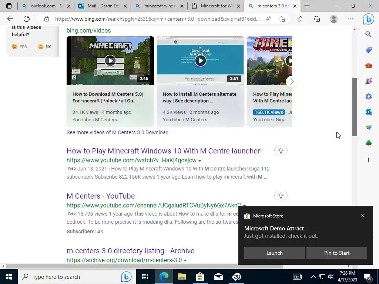Show hidden system tray icons
Image resolution: width=379 pixels, height=284 pixels.
(313, 277)
